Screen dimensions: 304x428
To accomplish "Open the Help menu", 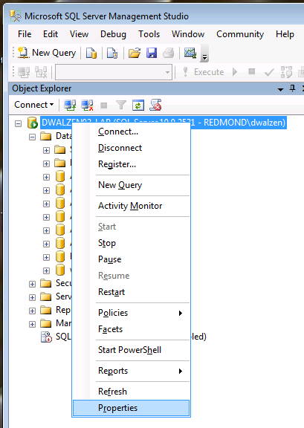I will coord(285,34).
